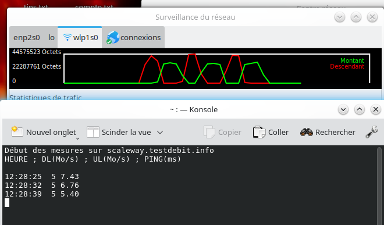Viewport: 384px width, 225px height.
Task: Click the Surveillance du réseau title text
Action: tap(195, 17)
